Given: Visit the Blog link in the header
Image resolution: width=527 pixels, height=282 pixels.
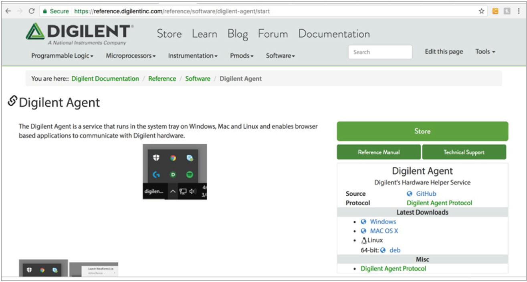Looking at the screenshot, I should point(238,34).
